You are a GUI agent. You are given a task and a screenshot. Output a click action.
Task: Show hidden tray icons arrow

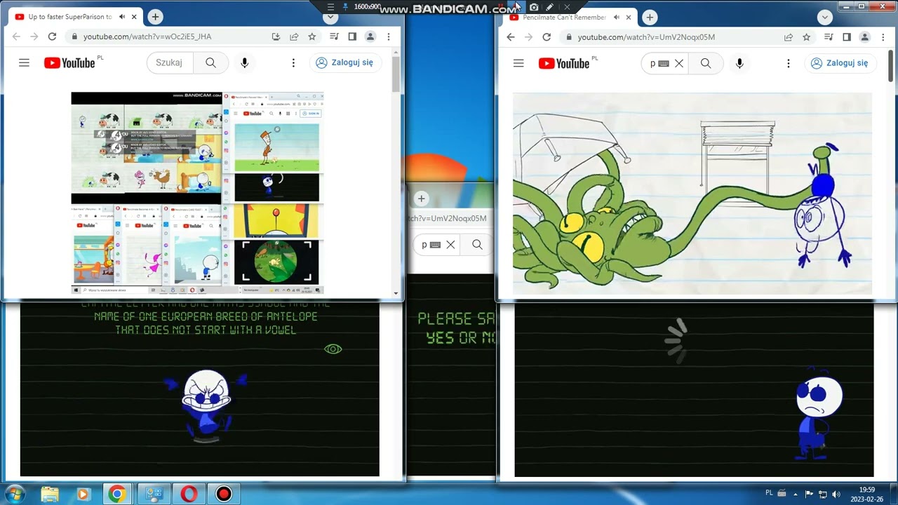click(795, 494)
